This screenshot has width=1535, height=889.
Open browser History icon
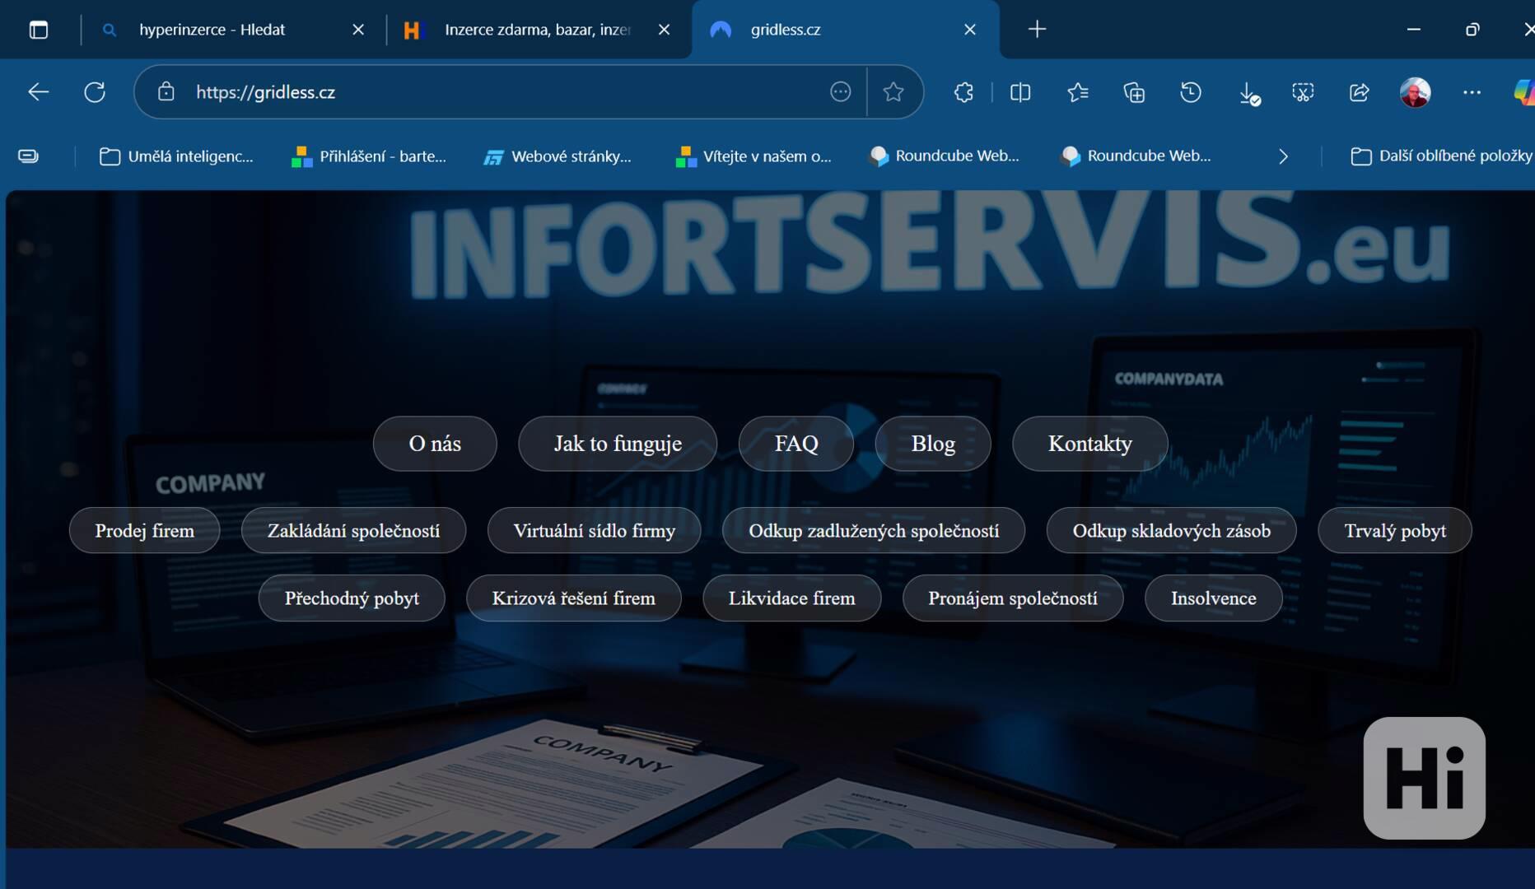1191,92
